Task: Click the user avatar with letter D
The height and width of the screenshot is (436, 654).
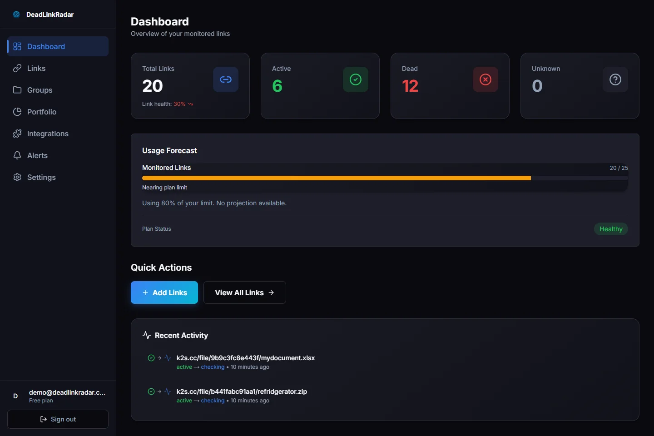Action: tap(15, 396)
